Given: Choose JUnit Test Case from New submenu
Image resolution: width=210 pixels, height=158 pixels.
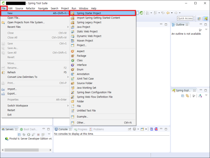Looking at the screenshot, I should [85, 79].
